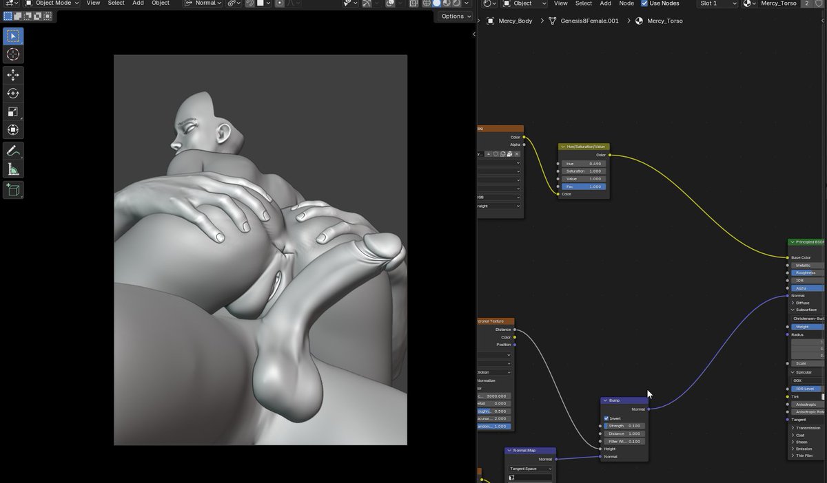Click the proportional editing icon in viewport header
This screenshot has height=483, width=827.
click(280, 3)
